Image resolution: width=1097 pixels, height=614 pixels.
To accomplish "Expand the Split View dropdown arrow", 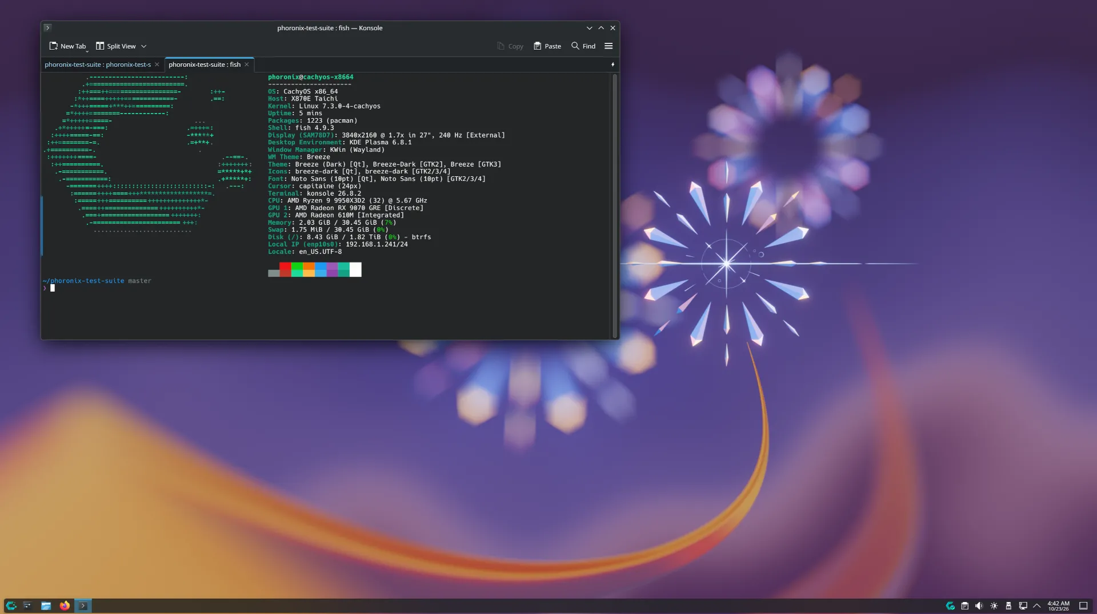I will (144, 46).
